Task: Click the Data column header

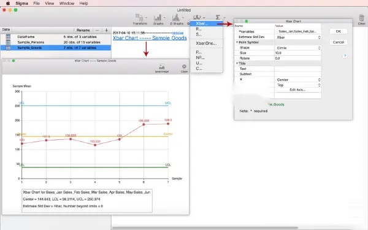Action: [x=6, y=29]
